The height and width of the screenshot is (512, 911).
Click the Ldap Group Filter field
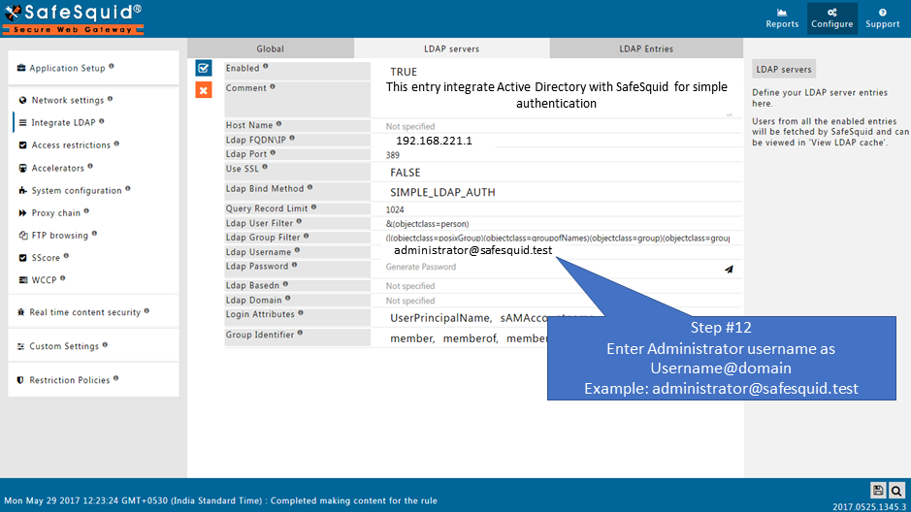coord(556,238)
